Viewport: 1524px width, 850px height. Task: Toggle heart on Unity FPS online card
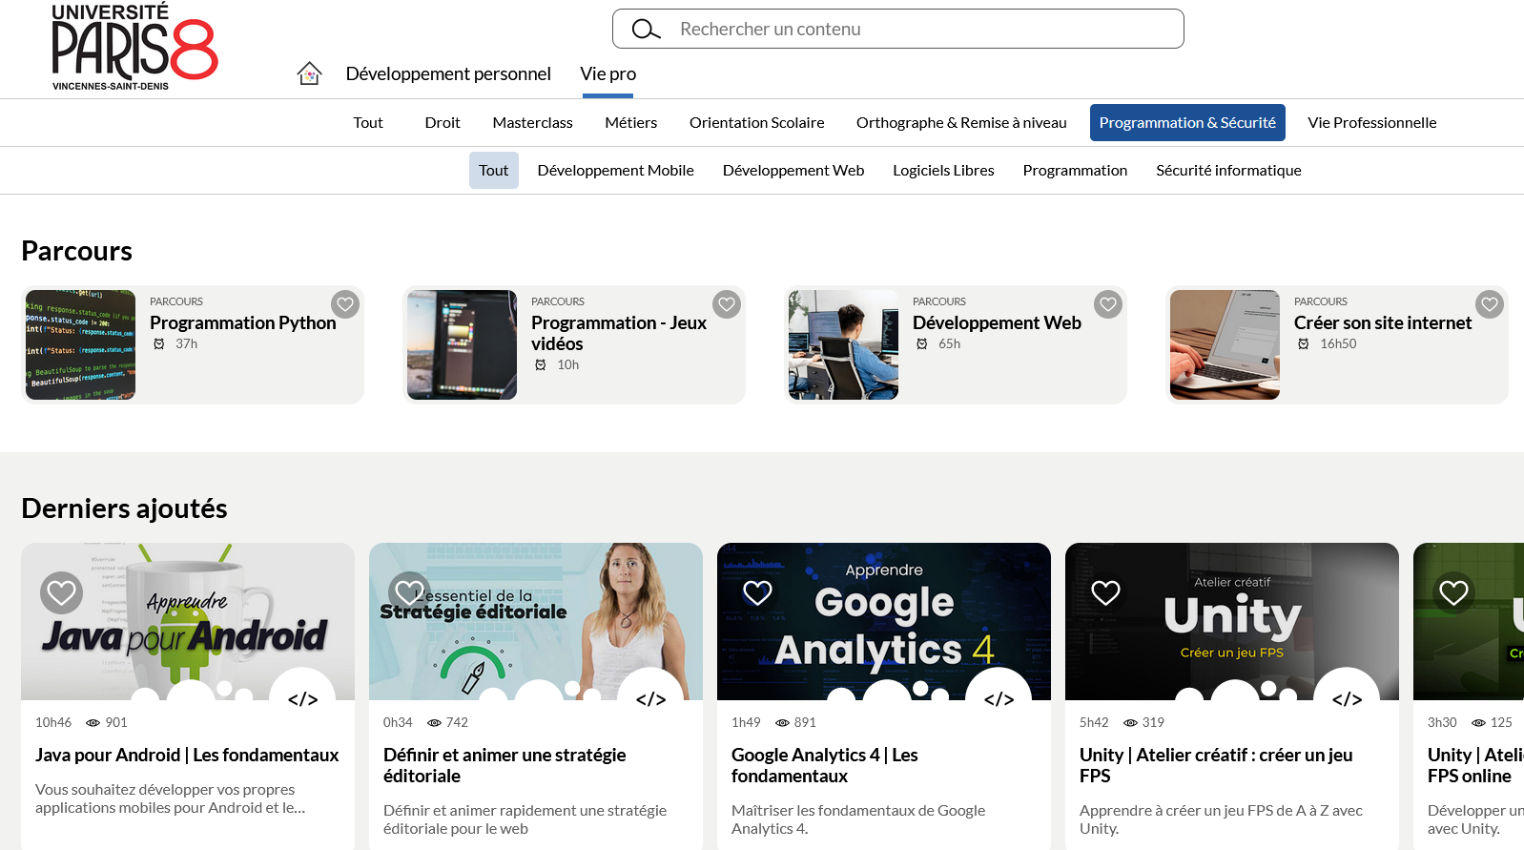[x=1453, y=592]
